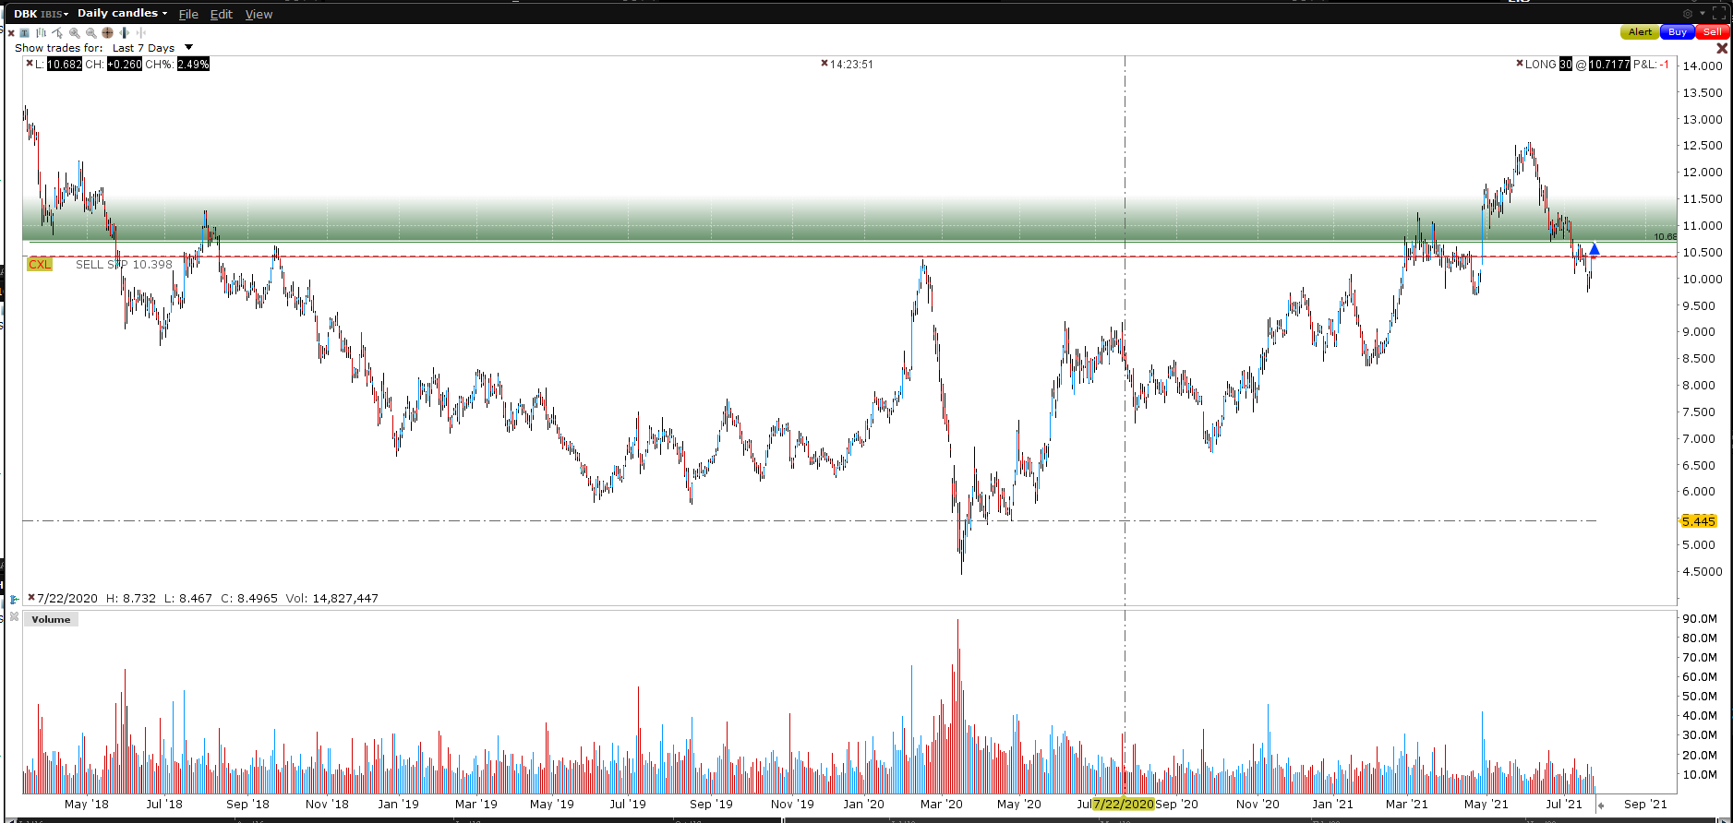The height and width of the screenshot is (823, 1733).
Task: Click the red X icon in the chart toolbar
Action: (x=11, y=33)
